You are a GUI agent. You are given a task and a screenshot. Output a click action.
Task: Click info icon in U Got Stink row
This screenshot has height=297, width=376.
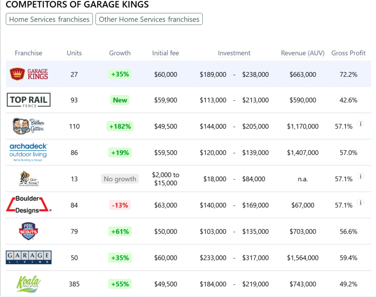361,176
